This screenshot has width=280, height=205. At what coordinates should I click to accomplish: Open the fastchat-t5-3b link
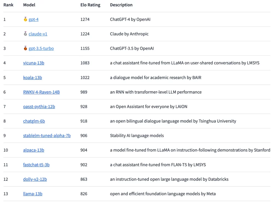(x=36, y=165)
